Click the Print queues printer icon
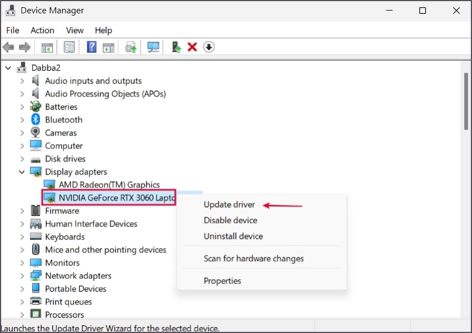 pos(36,301)
